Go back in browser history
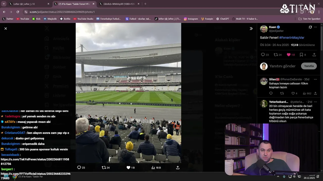 pos(4,12)
